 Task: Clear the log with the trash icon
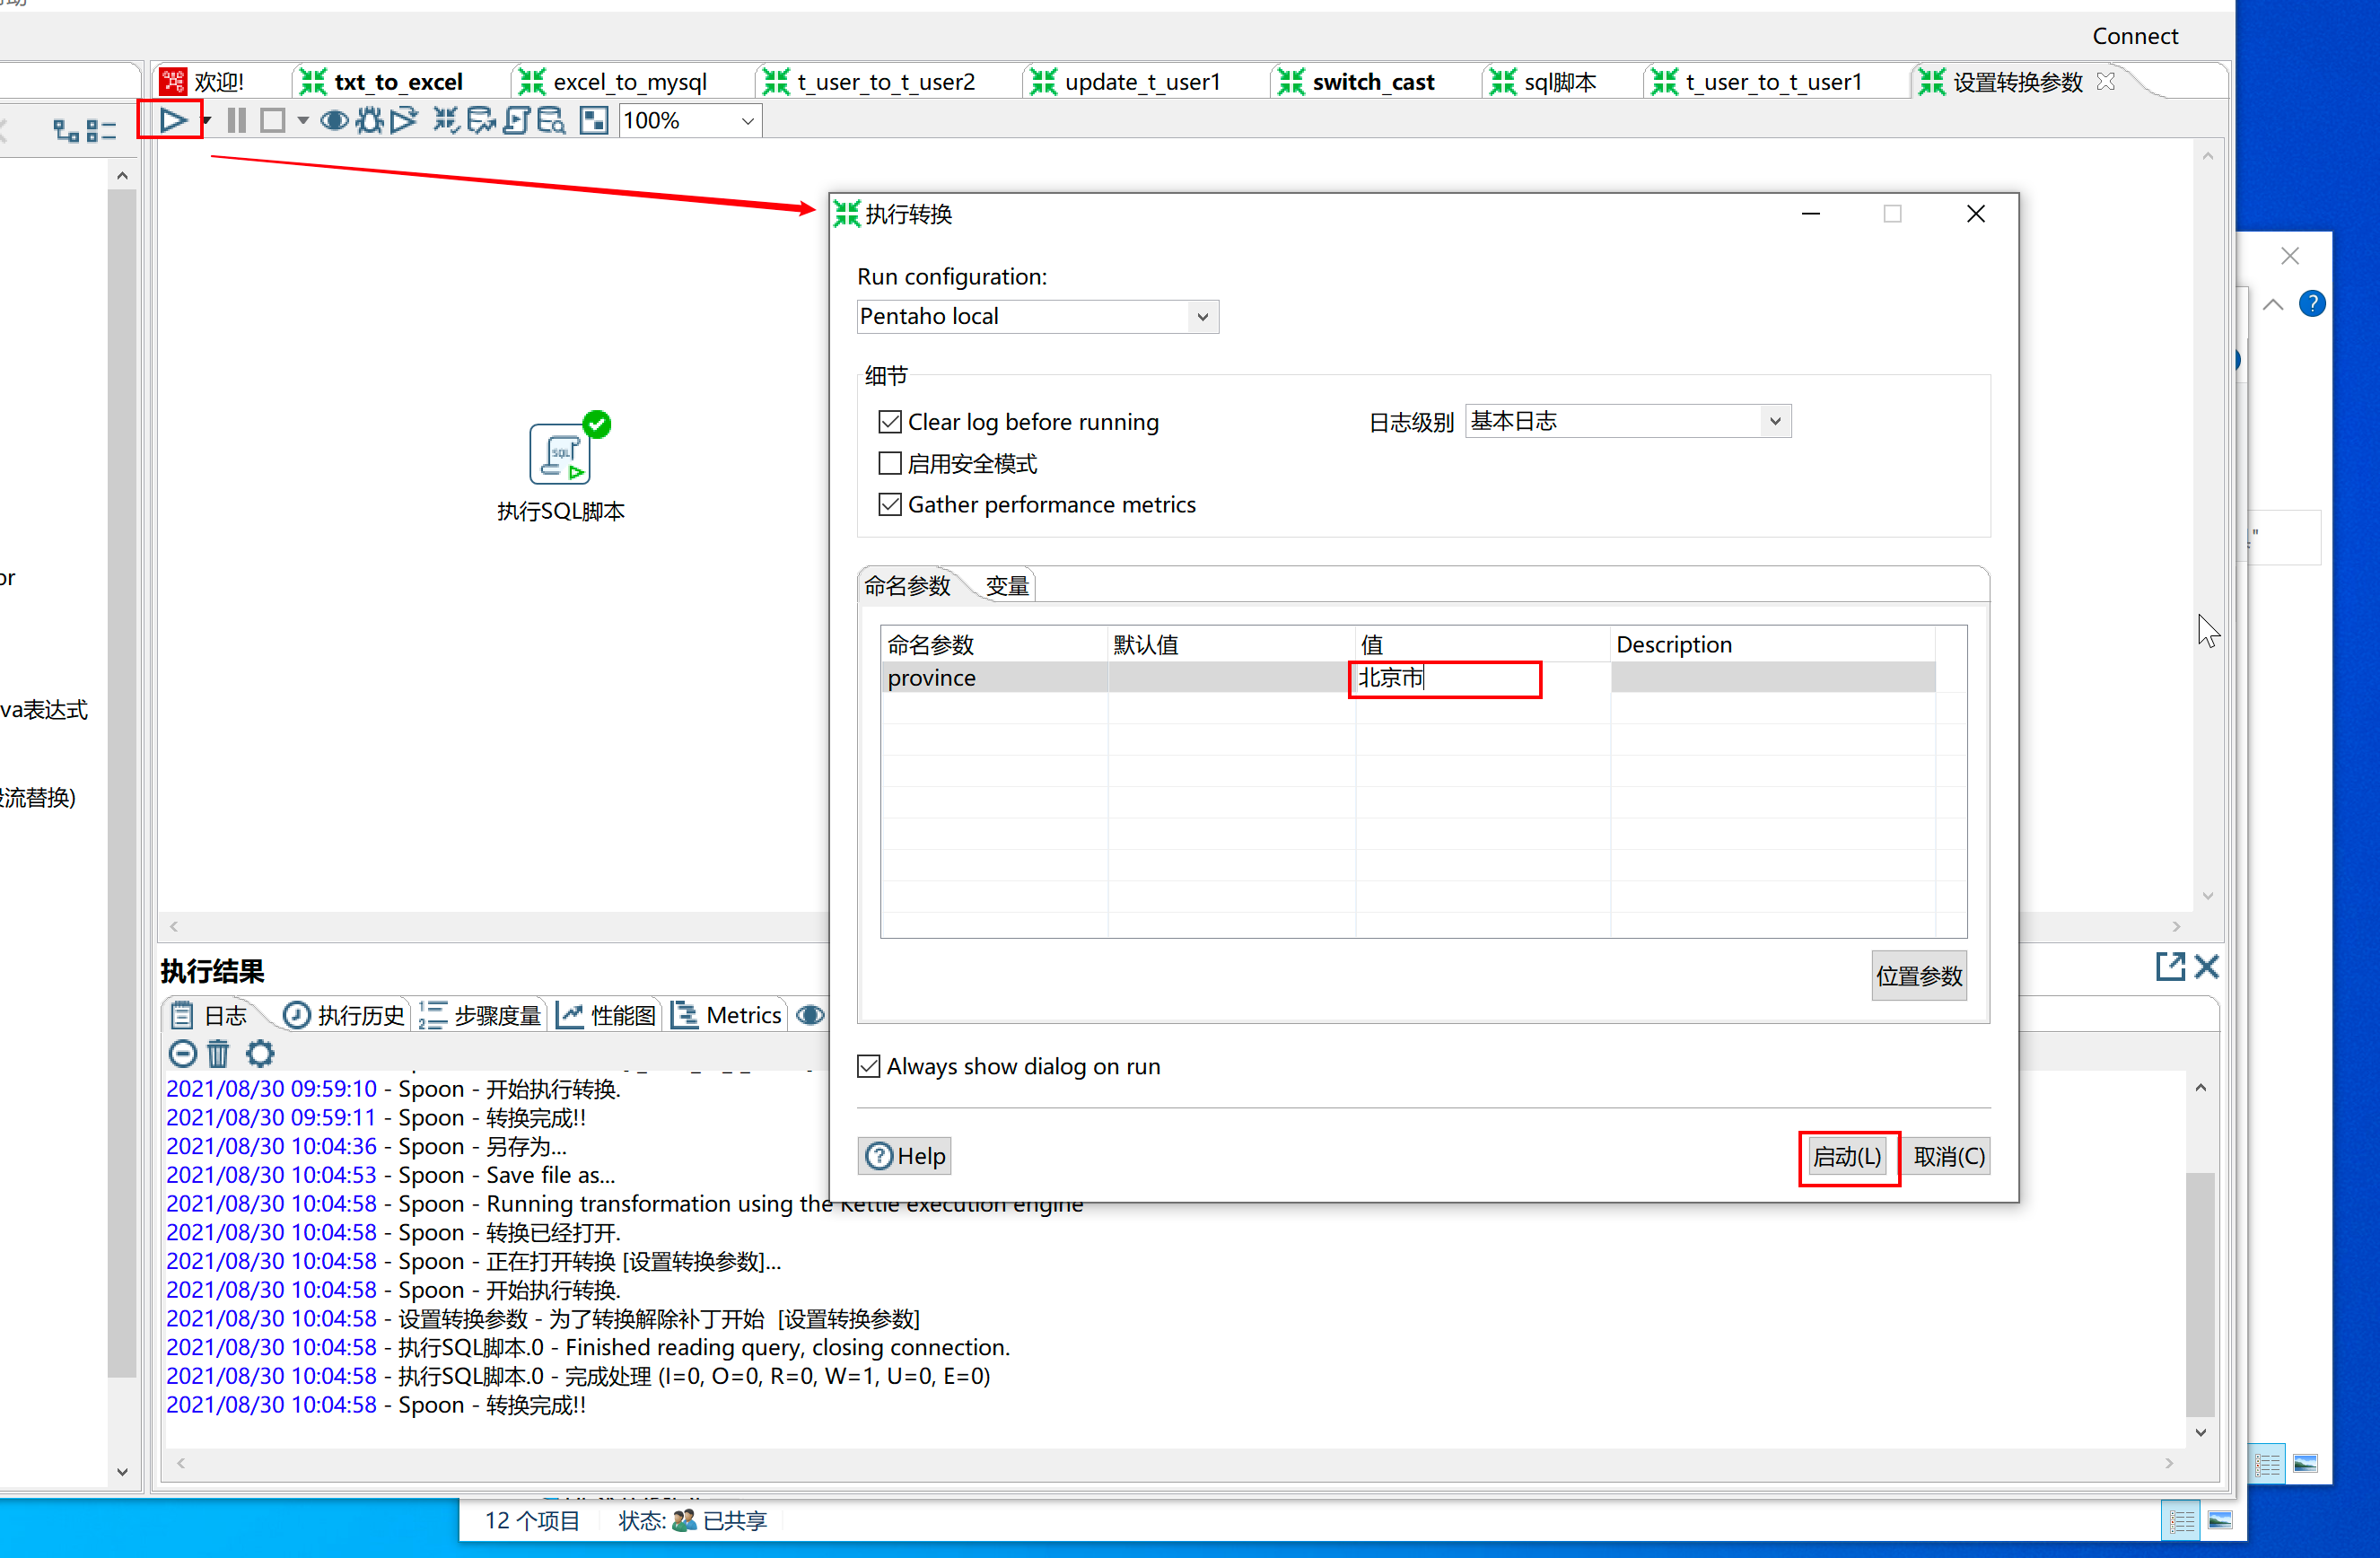pyautogui.click(x=218, y=1052)
